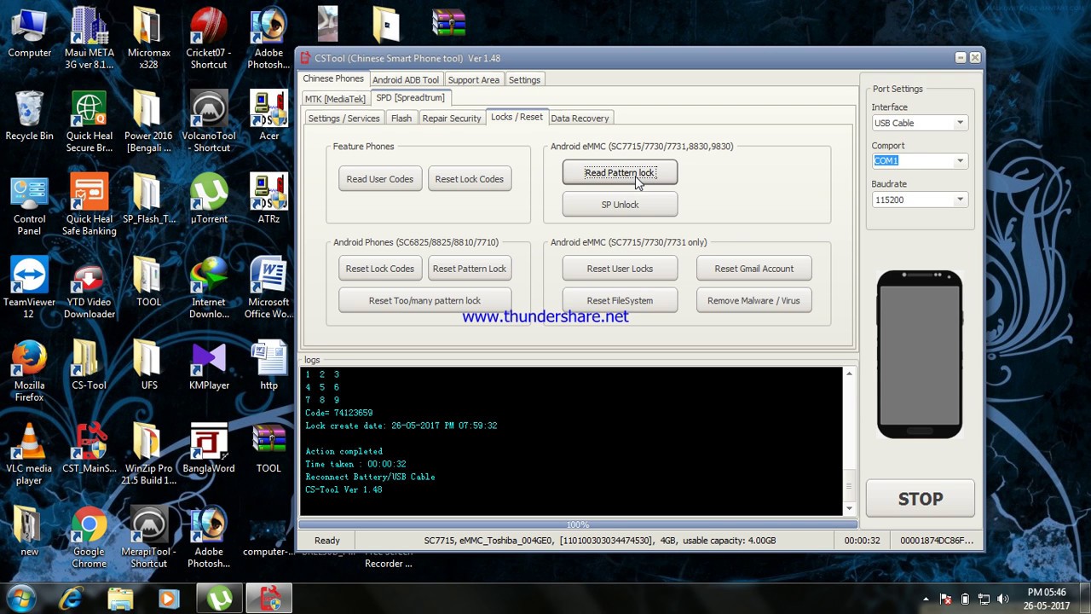Open the Data Recovery tab
1091x614 pixels.
tap(580, 119)
